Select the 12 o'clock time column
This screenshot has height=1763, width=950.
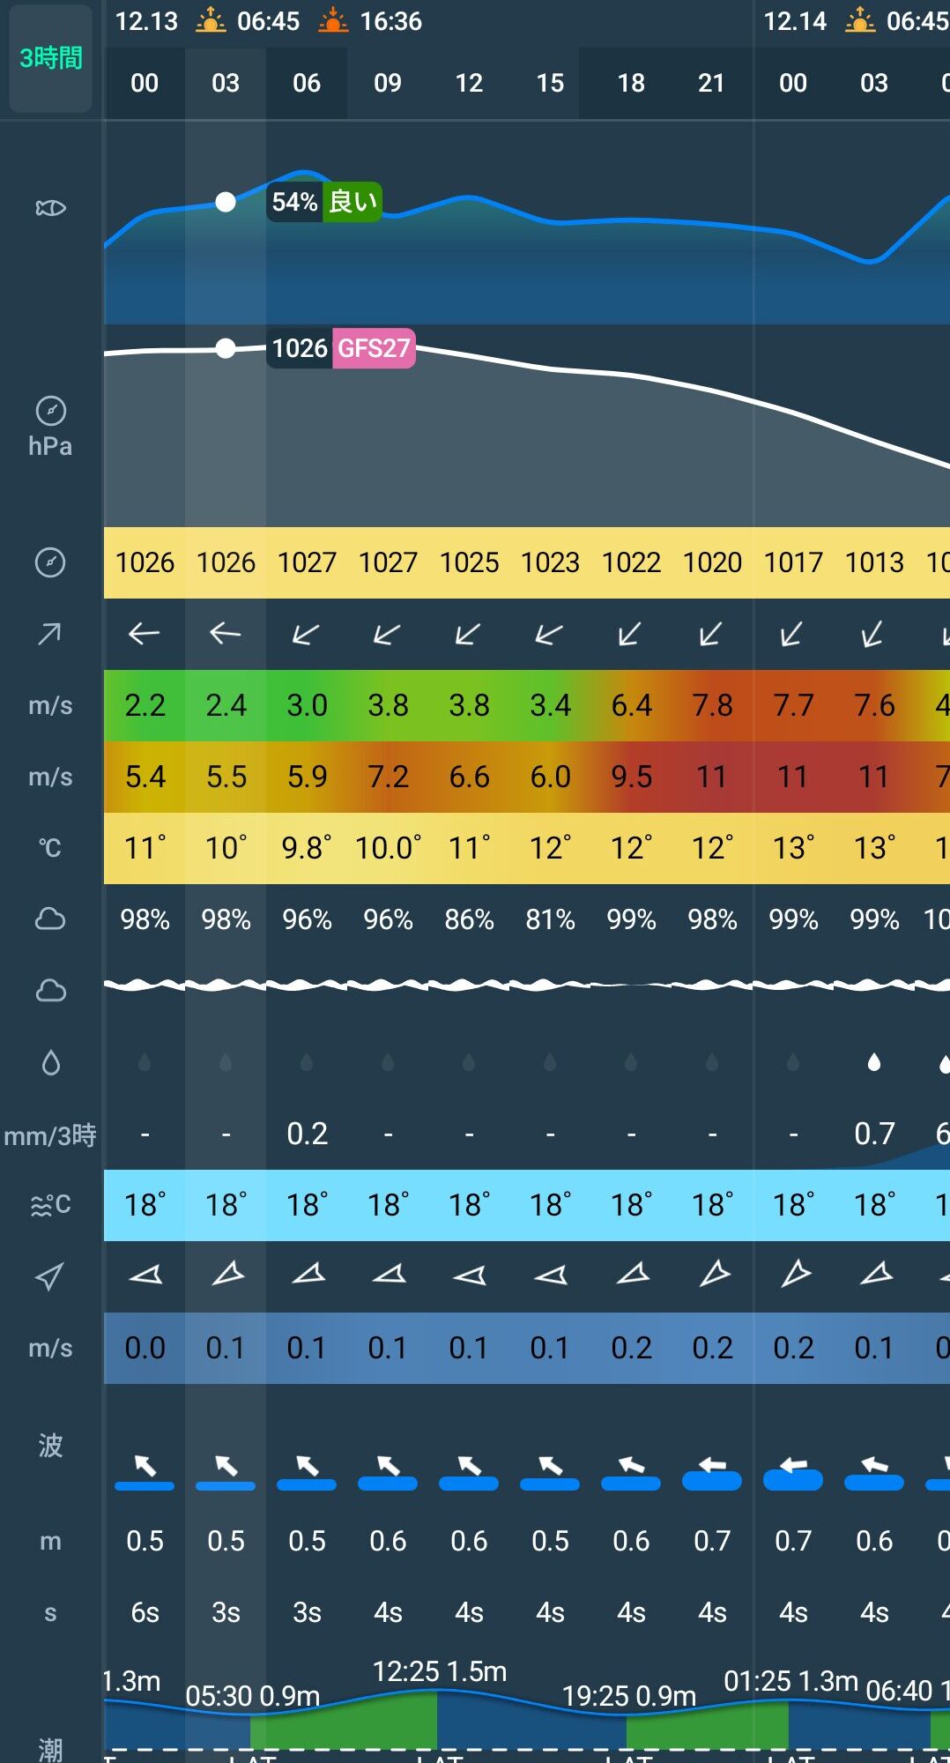click(x=469, y=84)
